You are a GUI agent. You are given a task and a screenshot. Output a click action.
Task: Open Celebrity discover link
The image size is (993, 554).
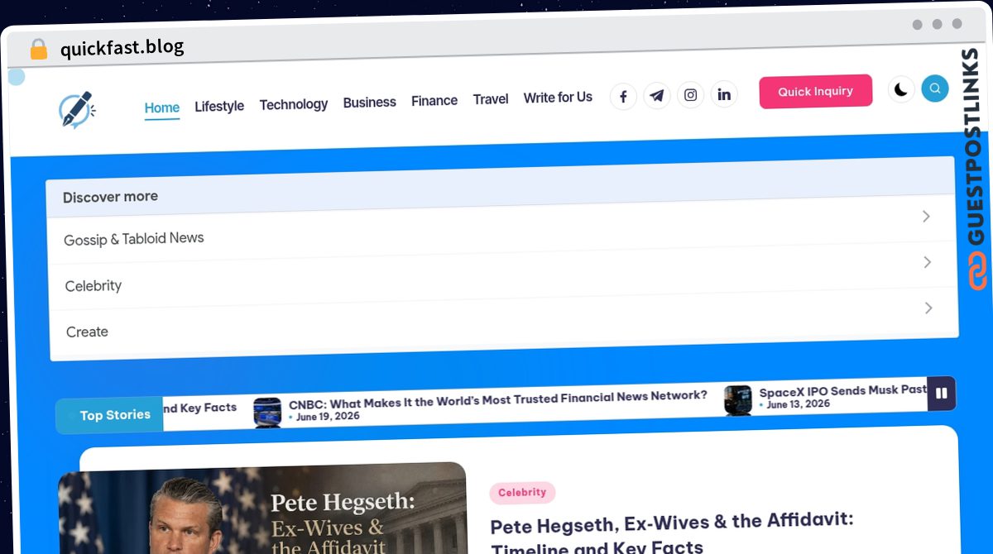94,286
